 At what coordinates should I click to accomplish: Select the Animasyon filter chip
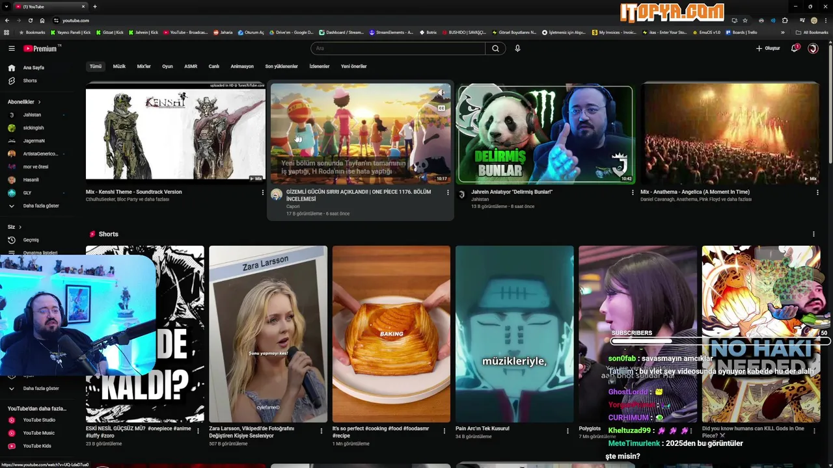242,66
